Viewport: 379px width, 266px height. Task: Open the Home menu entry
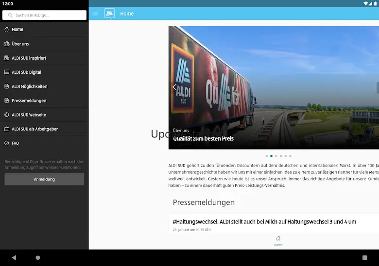44,29
